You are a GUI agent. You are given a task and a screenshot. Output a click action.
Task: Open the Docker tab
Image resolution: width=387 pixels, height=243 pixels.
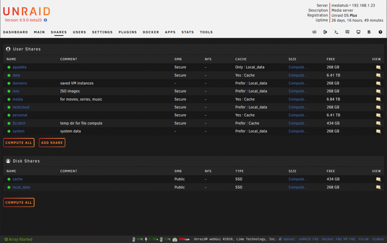(x=151, y=32)
